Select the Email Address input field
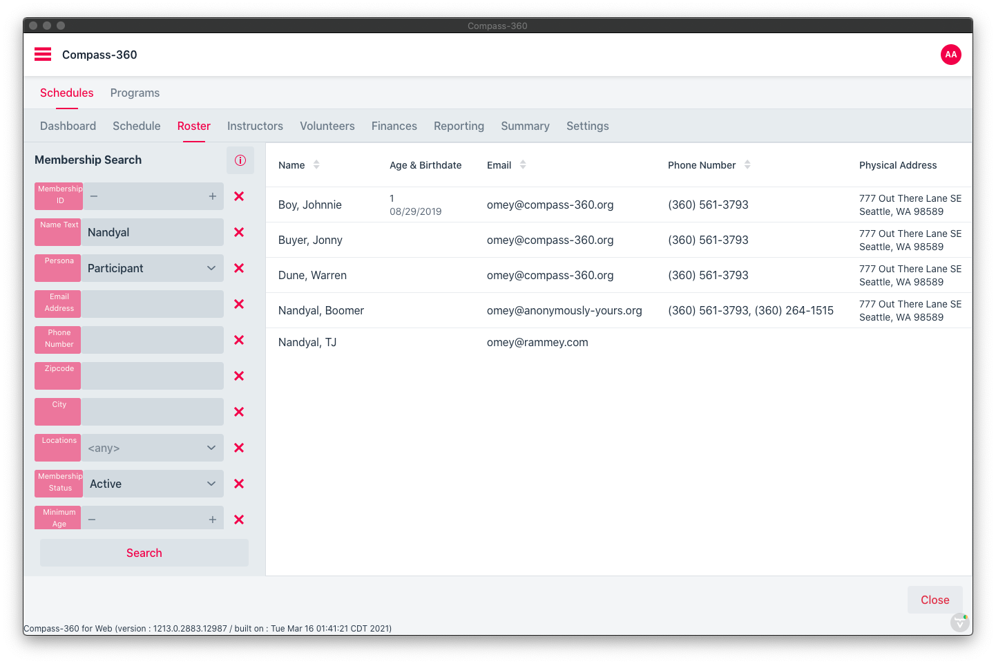This screenshot has height=664, width=996. 152,304
